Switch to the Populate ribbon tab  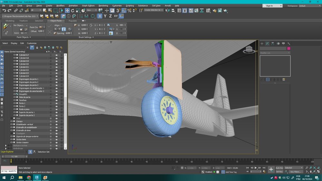[73, 21]
